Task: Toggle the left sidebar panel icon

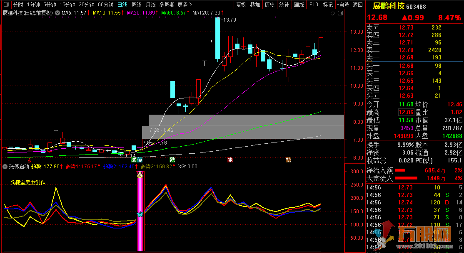Action: coord(6,5)
